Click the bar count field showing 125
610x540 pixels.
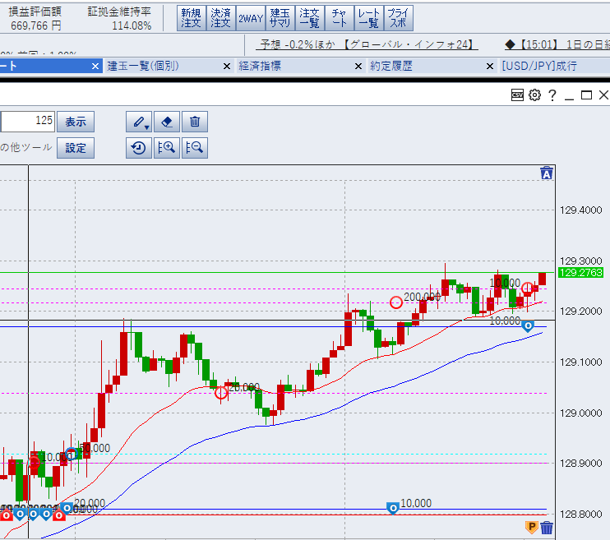click(x=28, y=122)
